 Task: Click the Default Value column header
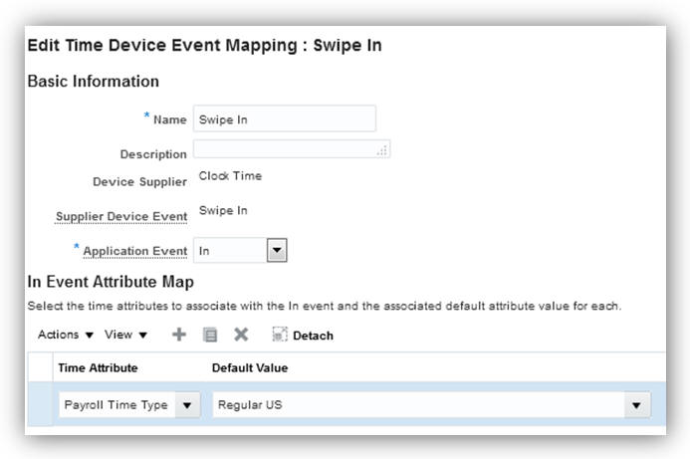point(249,368)
